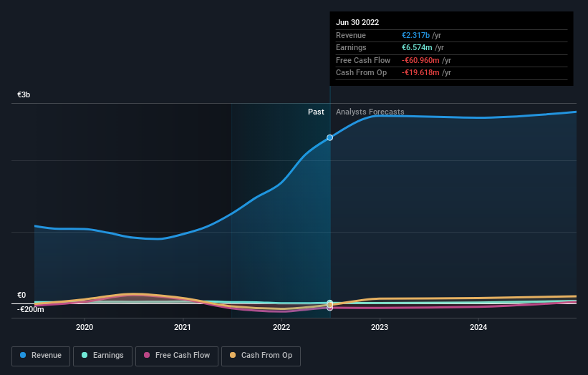The width and height of the screenshot is (588, 375).
Task: Click the Revenue row label in tooltip
Action: click(x=351, y=35)
